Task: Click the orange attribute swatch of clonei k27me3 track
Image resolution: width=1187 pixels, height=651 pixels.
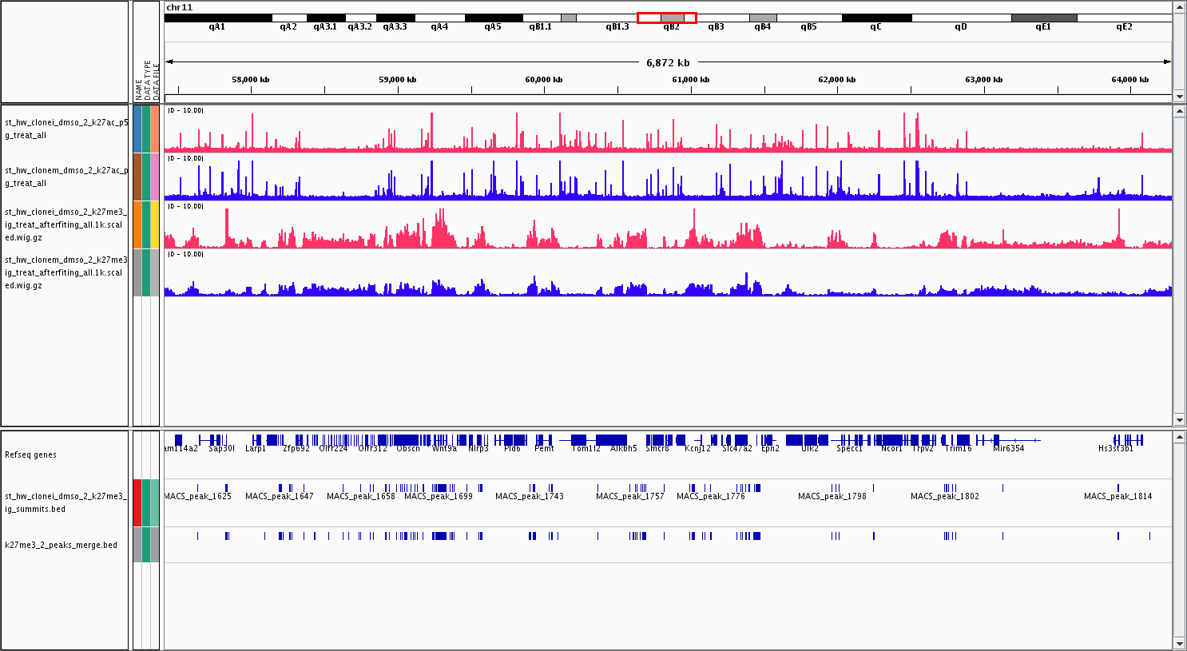Action: point(137,224)
